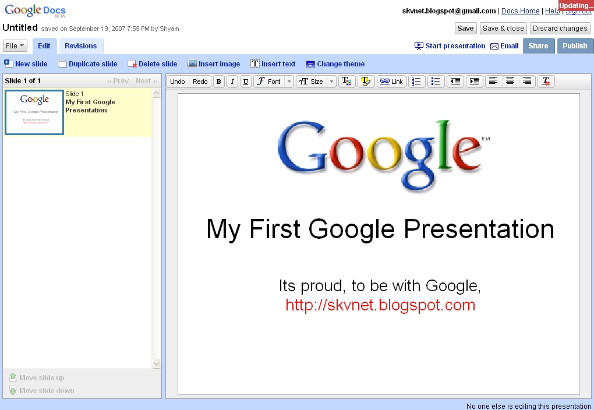Open the text color picker
594x410 pixels.
(346, 82)
